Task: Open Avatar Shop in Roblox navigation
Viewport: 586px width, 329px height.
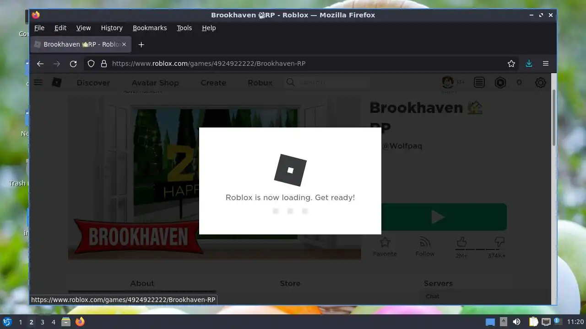Action: [155, 83]
